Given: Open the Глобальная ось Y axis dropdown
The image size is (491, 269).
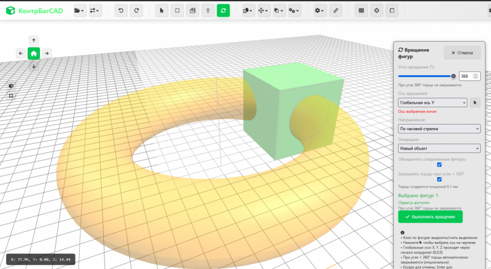Looking at the screenshot, I should [432, 103].
